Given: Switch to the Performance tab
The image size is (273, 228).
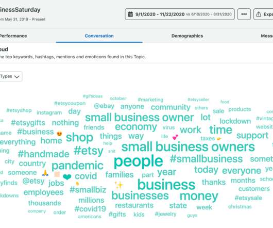Looking at the screenshot, I should [13, 36].
